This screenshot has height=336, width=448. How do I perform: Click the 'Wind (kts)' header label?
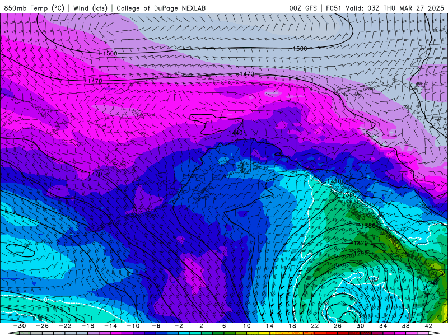(x=90, y=8)
